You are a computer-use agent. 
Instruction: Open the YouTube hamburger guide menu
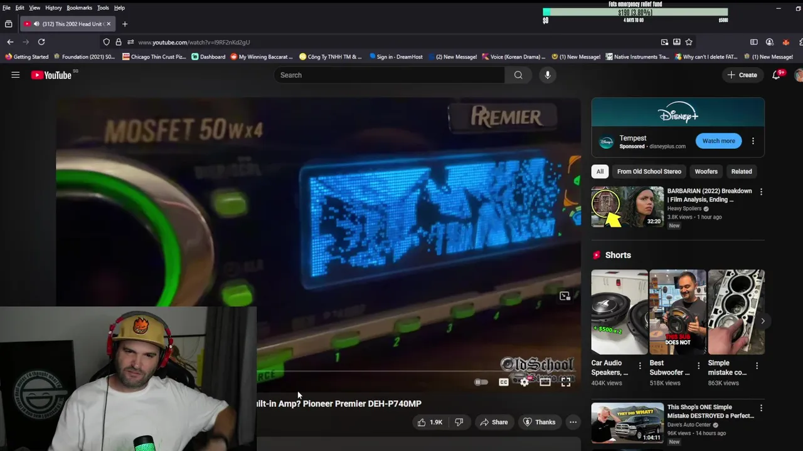[16, 75]
